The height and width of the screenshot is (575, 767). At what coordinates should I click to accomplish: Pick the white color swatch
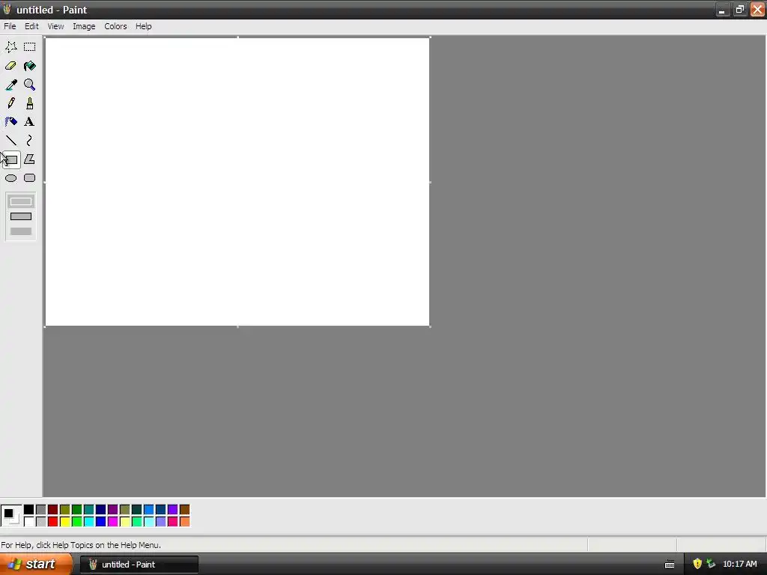tap(29, 522)
